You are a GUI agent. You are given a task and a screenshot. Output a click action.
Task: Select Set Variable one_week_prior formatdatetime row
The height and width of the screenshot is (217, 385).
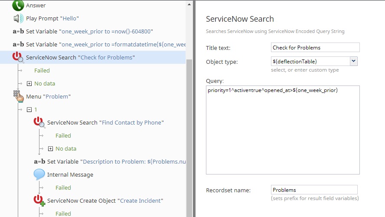[106, 44]
